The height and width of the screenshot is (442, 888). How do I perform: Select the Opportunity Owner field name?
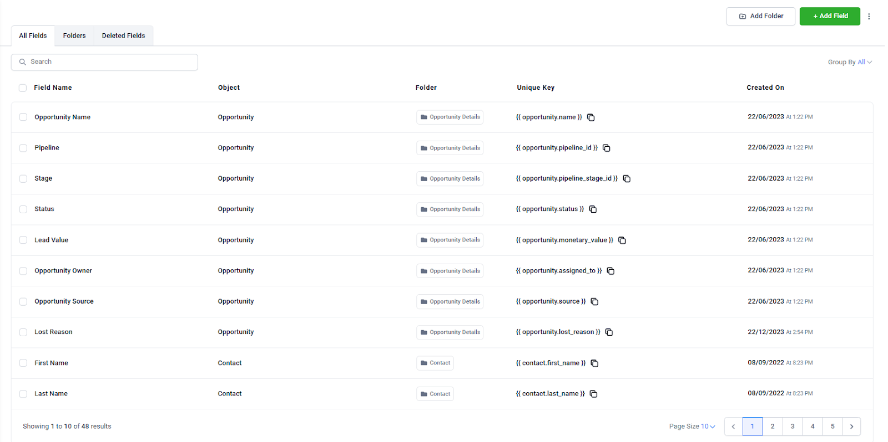[x=63, y=271]
